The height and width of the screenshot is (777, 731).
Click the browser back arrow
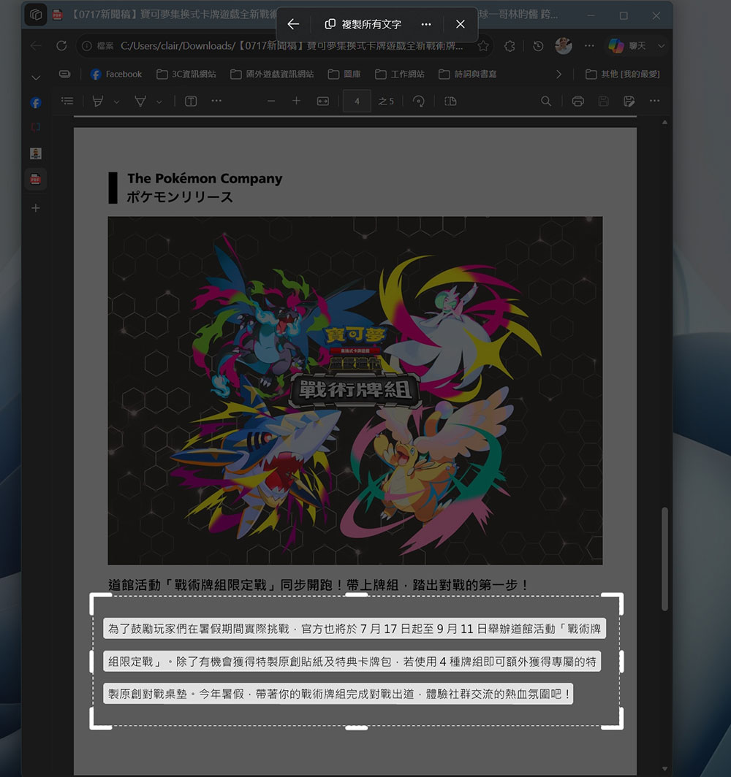36,45
